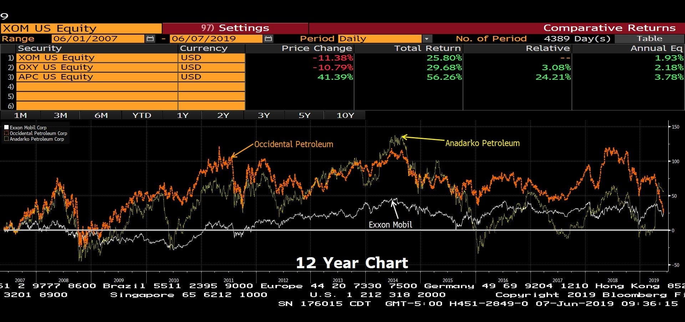Click OXY price change value -10.79%
The width and height of the screenshot is (685, 322).
[x=333, y=67]
